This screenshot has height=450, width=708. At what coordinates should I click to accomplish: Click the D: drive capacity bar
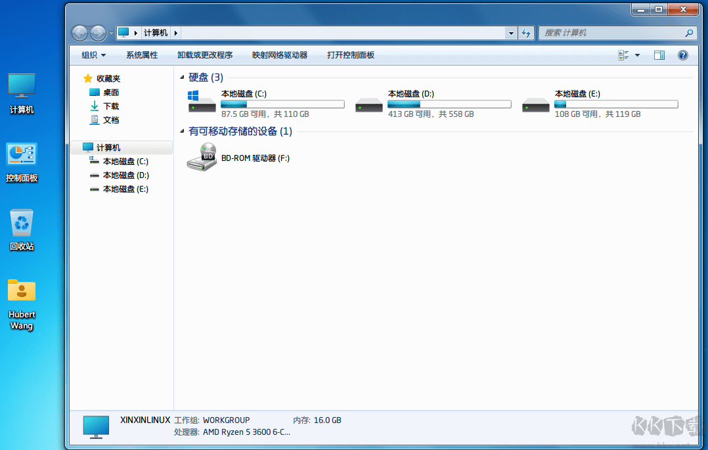[x=449, y=104]
